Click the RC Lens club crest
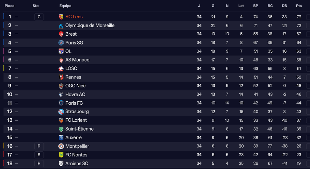The width and height of the screenshot is (310, 169). [61, 17]
